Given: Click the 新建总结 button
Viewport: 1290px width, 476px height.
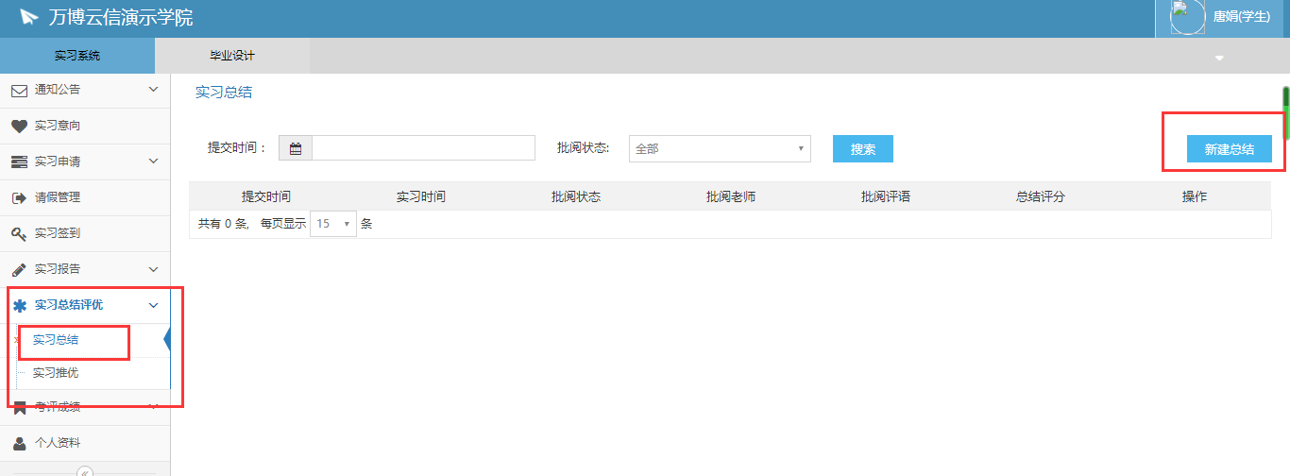Looking at the screenshot, I should pos(1229,149).
